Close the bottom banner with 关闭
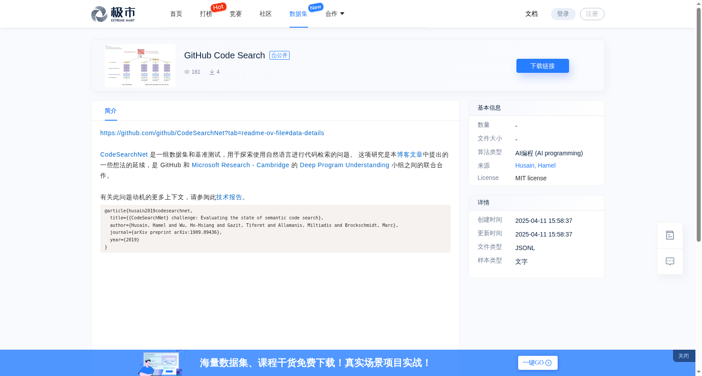This screenshot has height=376, width=702. coord(684,356)
